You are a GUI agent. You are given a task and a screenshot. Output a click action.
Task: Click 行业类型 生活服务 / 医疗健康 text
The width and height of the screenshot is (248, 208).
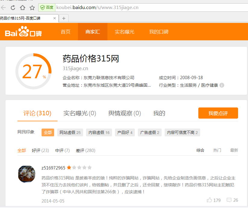[x=188, y=85]
